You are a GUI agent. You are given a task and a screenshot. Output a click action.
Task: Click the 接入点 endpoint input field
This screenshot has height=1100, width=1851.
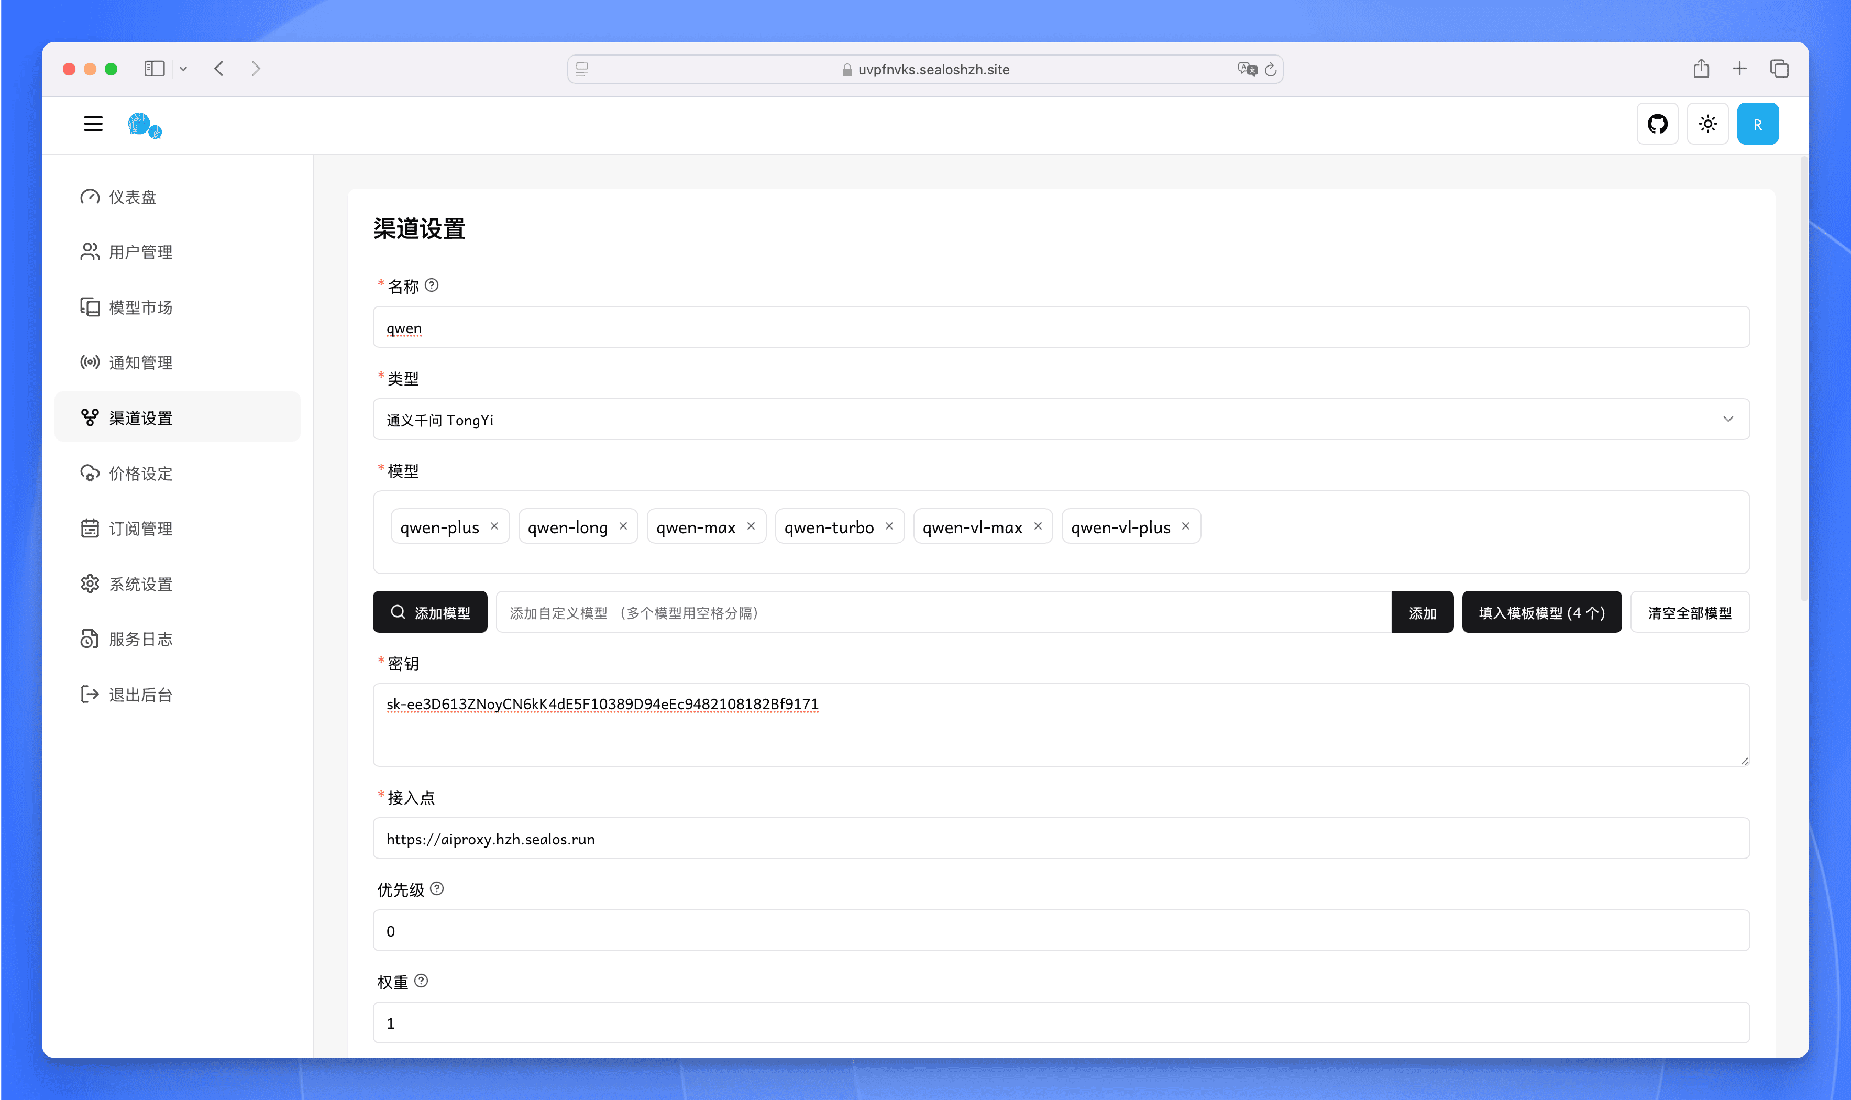click(1062, 838)
